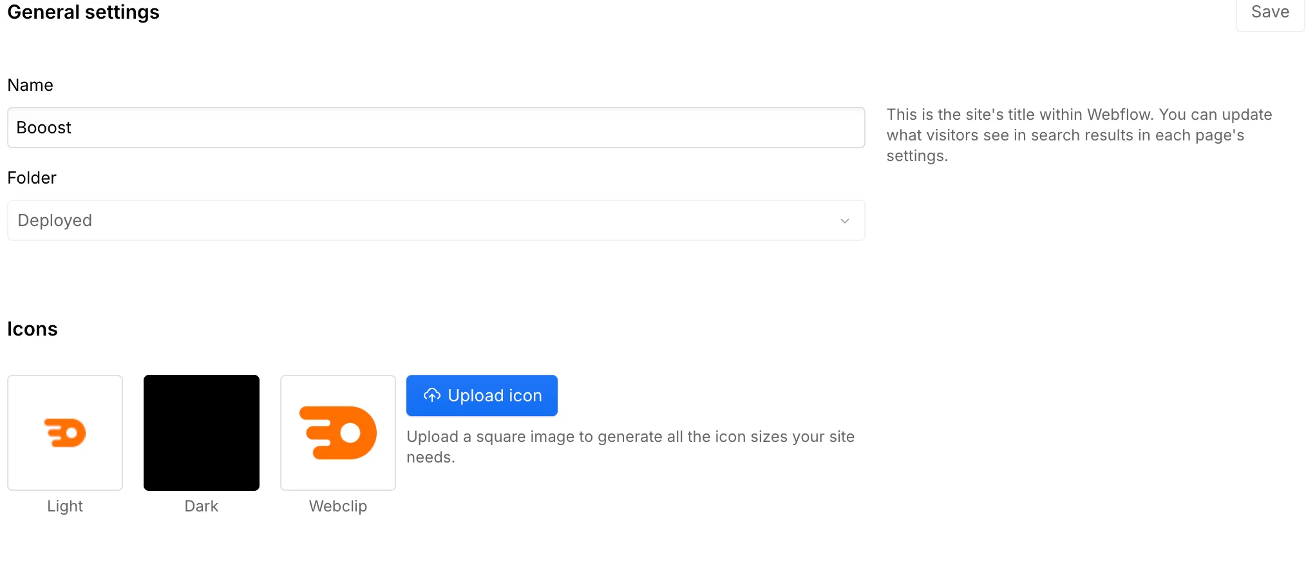
Task: Expand the Folder dropdown chevron arrow
Action: pyautogui.click(x=845, y=221)
